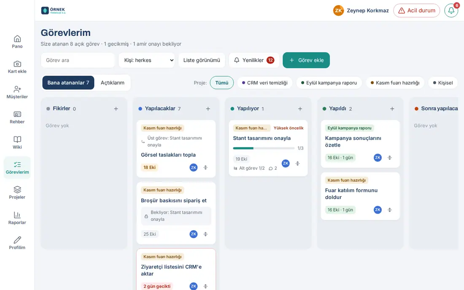Add a task to the Fikirler column
This screenshot has width=464, height=290.
pos(116,109)
